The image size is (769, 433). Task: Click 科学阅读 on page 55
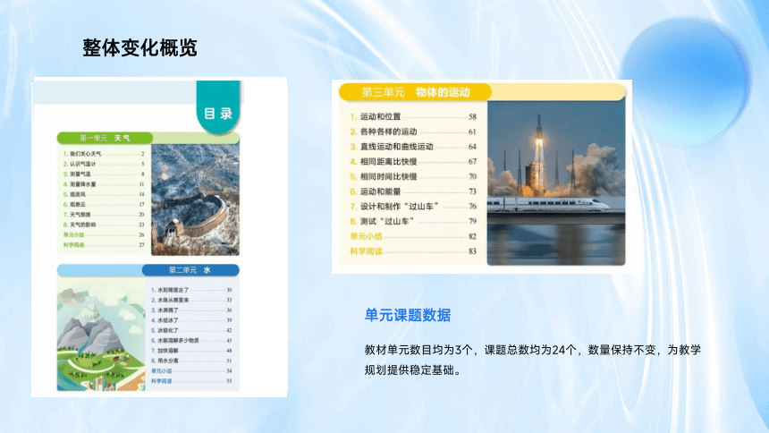(x=191, y=381)
